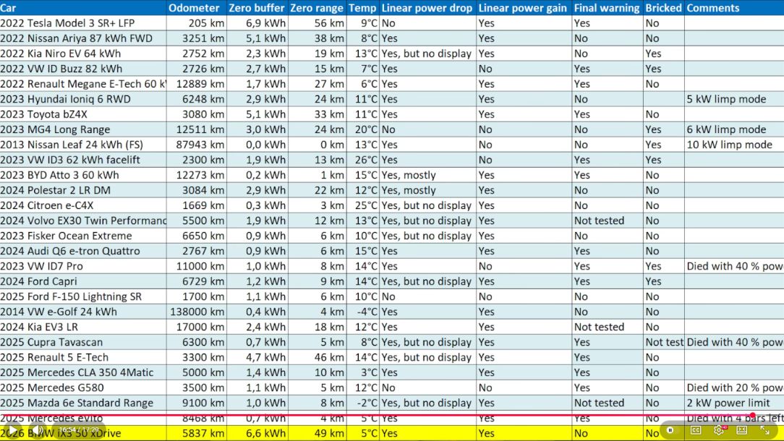
Task: Click temperature value '-4°C'
Action: tap(367, 312)
